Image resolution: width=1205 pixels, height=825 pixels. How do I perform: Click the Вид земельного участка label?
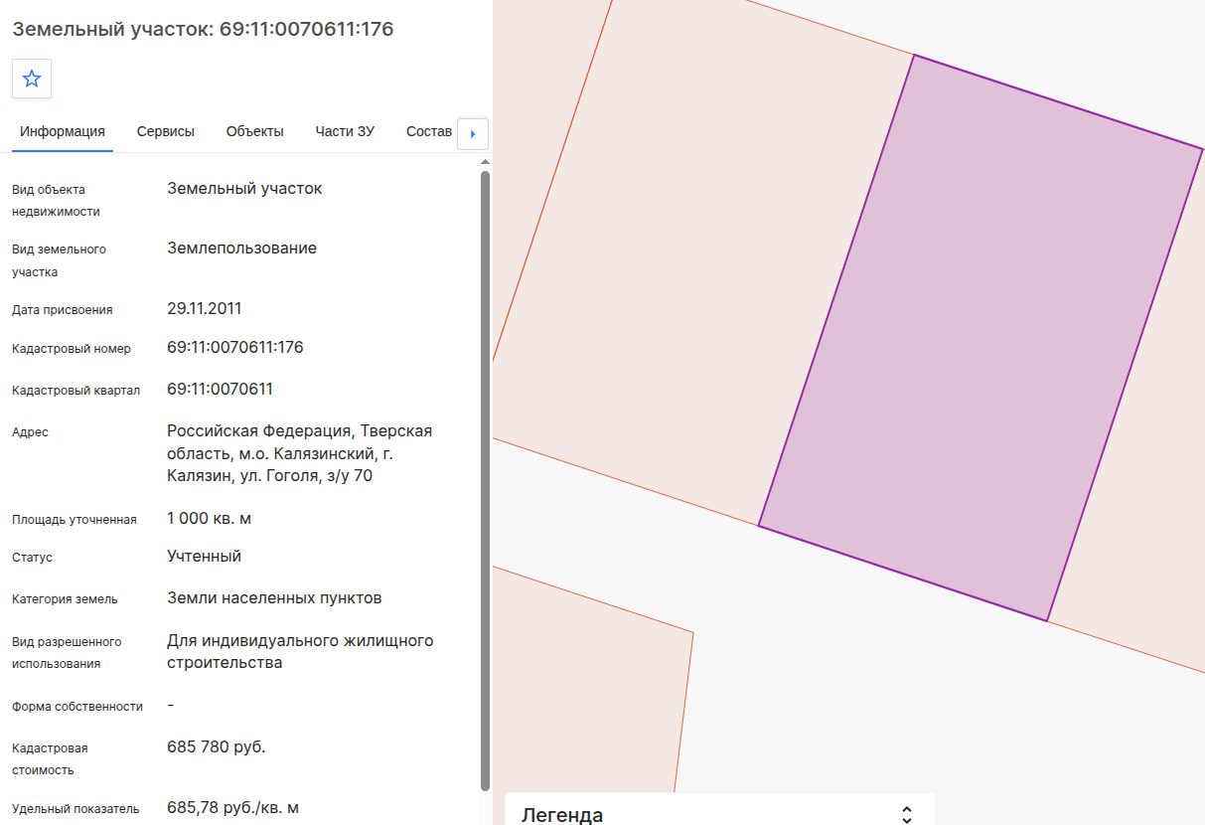pyautogui.click(x=59, y=260)
